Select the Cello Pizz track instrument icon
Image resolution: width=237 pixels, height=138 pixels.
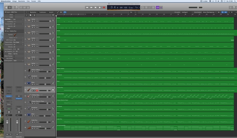(x=29, y=121)
